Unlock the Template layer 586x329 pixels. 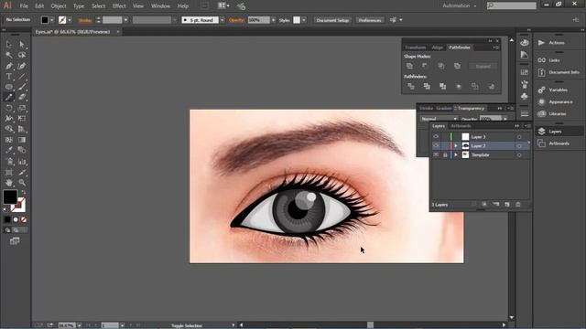pos(445,154)
